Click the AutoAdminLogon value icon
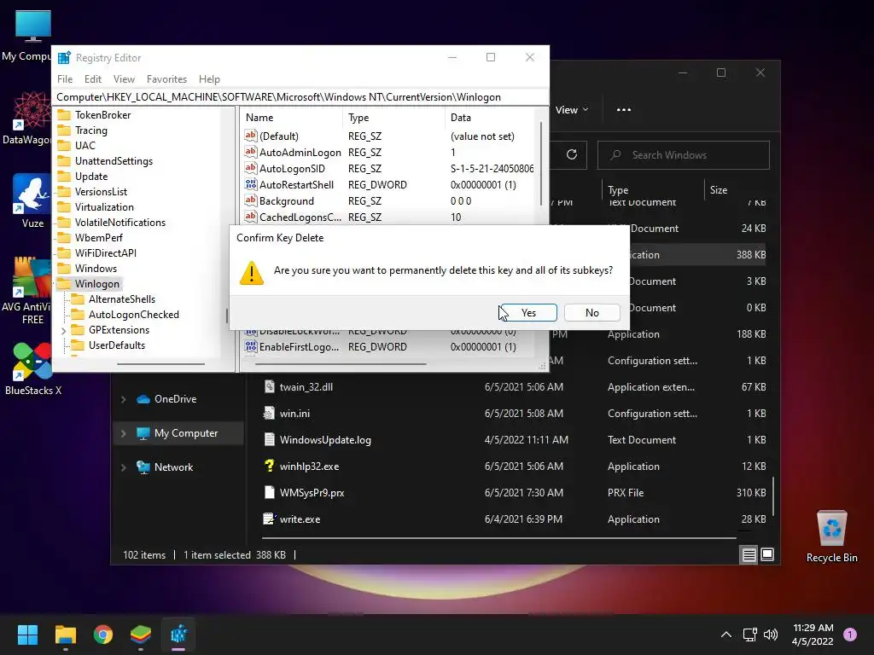The width and height of the screenshot is (874, 655). pos(251,152)
